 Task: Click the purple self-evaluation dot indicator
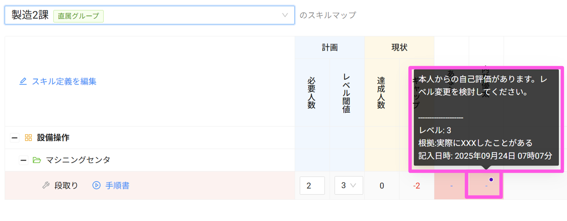(491, 180)
